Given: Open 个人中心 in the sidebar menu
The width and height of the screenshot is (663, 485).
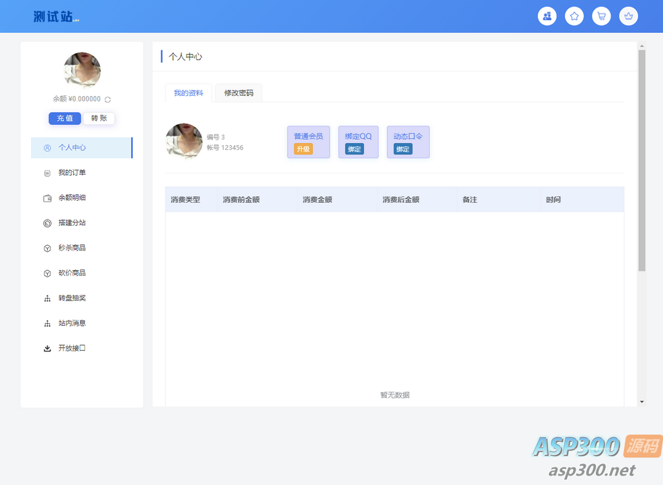Looking at the screenshot, I should pos(81,148).
